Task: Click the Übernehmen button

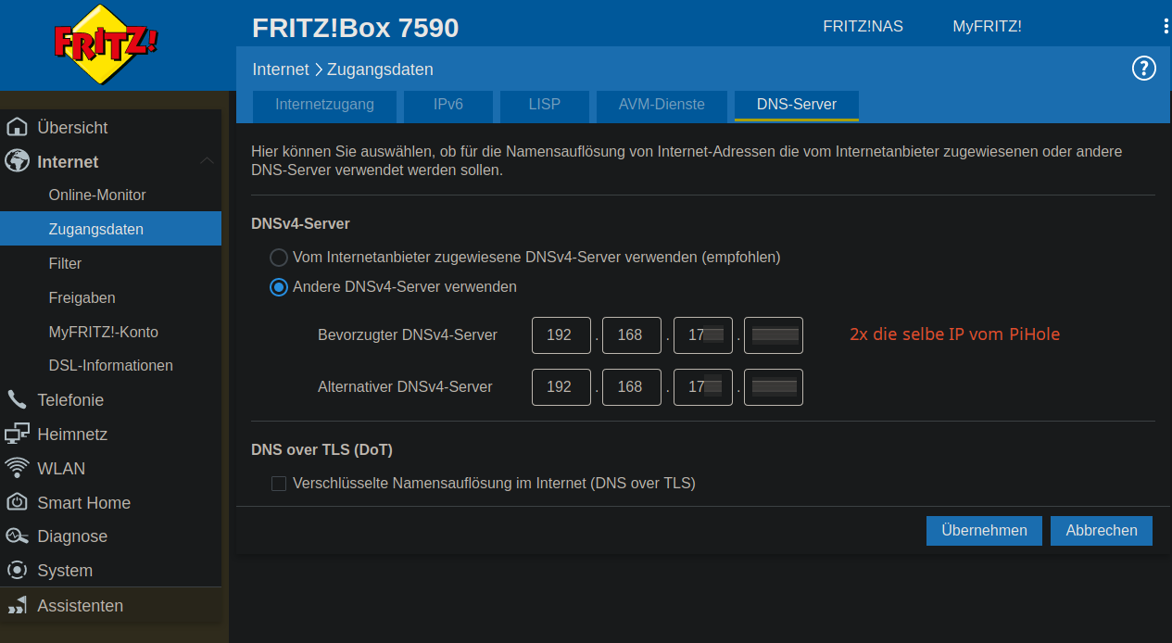Action: coord(984,531)
